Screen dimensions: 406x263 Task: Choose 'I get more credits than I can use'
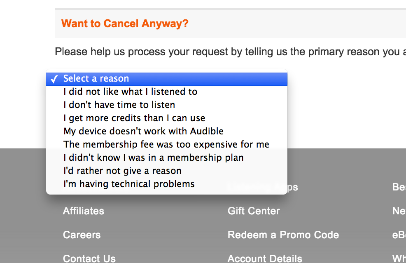(134, 118)
